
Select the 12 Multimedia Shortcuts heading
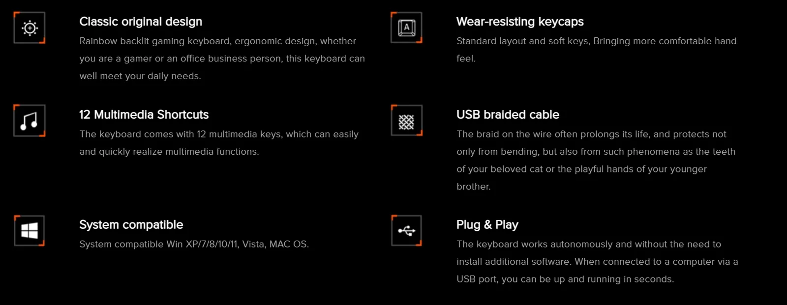pos(144,114)
